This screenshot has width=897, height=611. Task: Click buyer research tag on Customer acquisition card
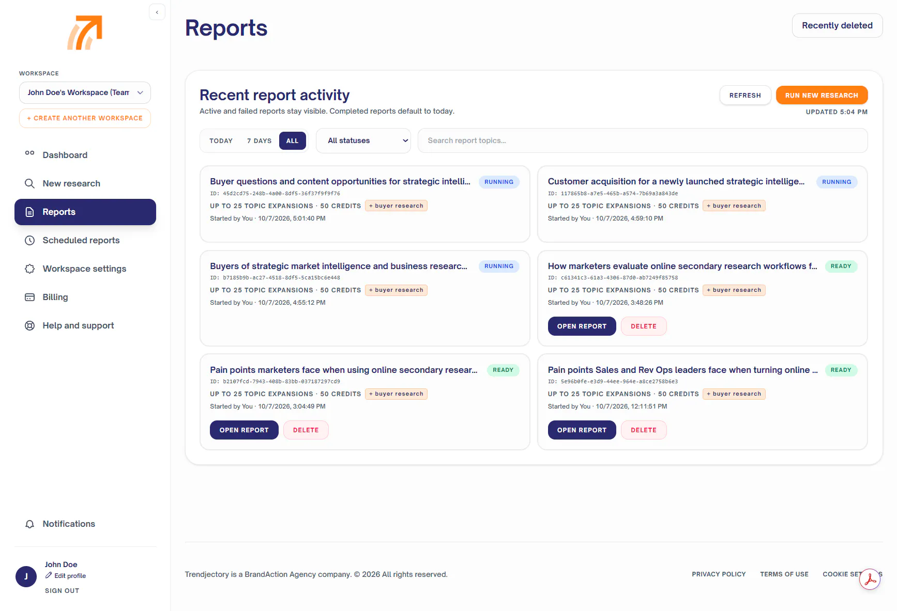pos(734,206)
